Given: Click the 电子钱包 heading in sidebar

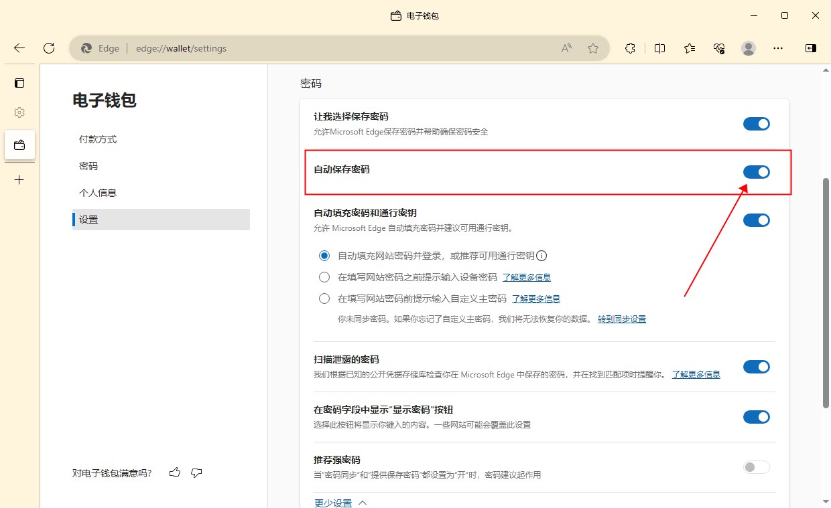Looking at the screenshot, I should click(x=105, y=100).
